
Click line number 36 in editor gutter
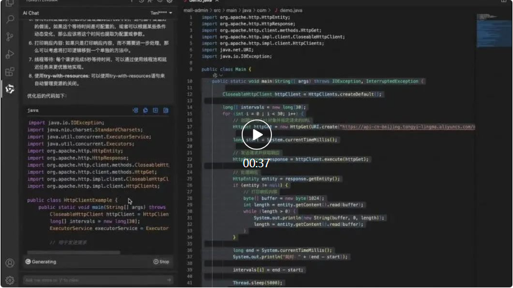pyautogui.click(x=190, y=251)
